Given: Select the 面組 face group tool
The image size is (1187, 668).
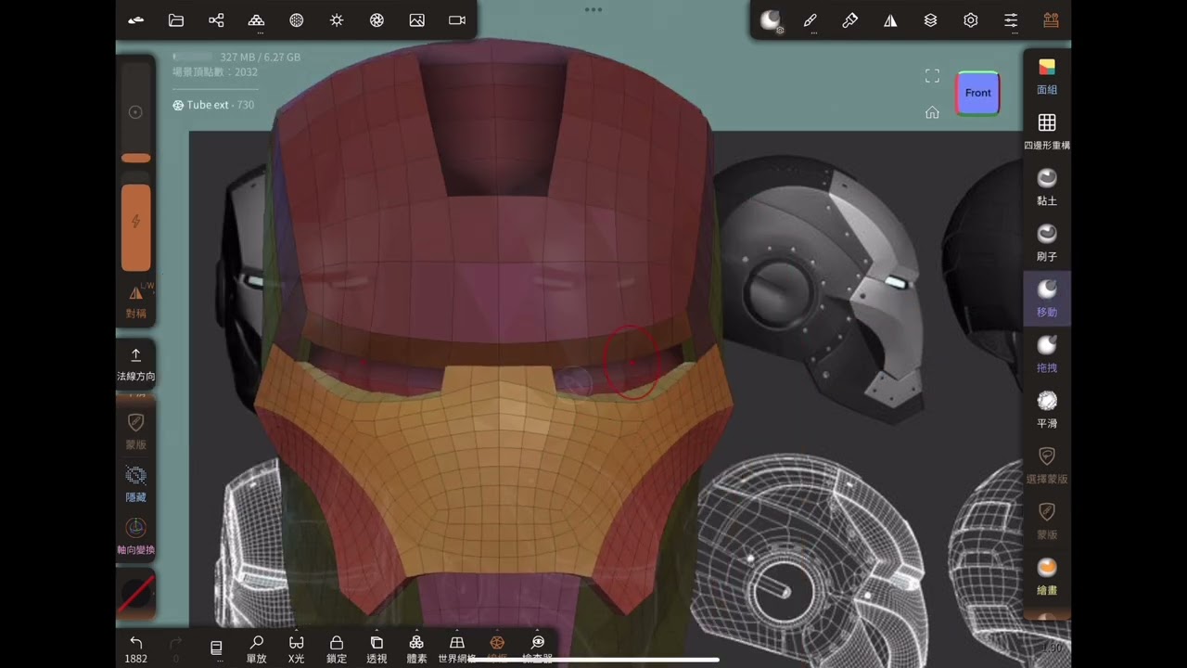Looking at the screenshot, I should click(1047, 76).
